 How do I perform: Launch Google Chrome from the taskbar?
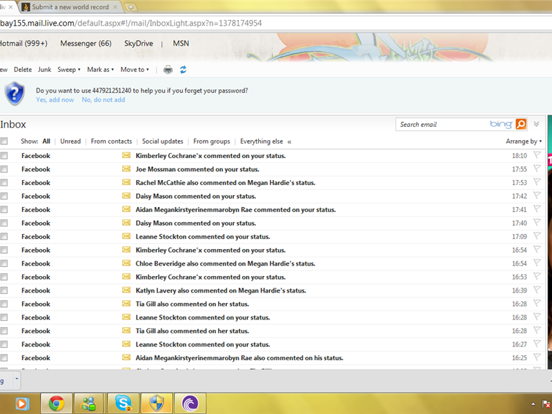tap(56, 403)
